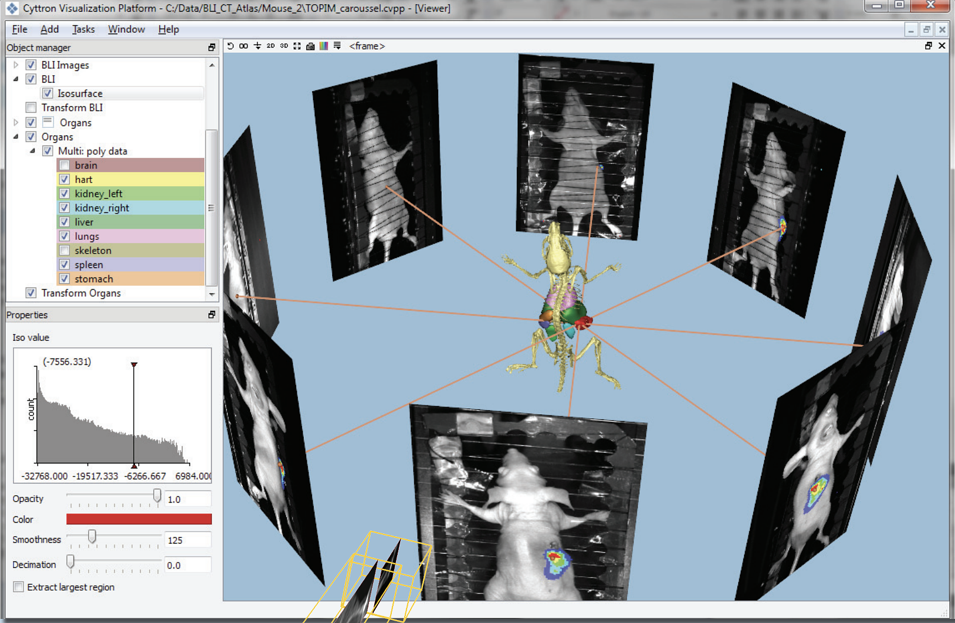The image size is (955, 623).
Task: Click the Decimation value input field
Action: [x=187, y=564]
